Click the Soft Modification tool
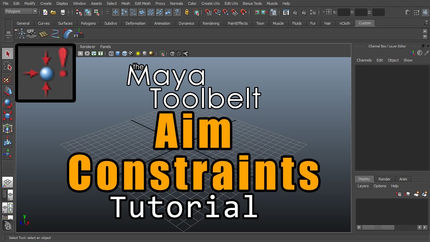Image resolution: width=430 pixels, height=242 pixels. tap(8, 141)
